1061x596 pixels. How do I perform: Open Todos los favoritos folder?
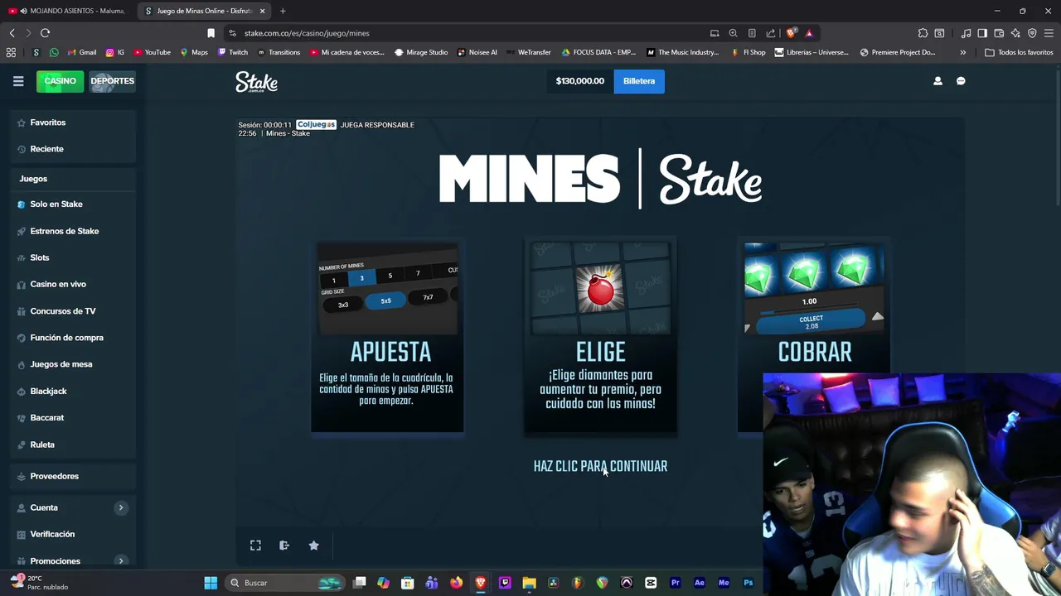pyautogui.click(x=1019, y=52)
